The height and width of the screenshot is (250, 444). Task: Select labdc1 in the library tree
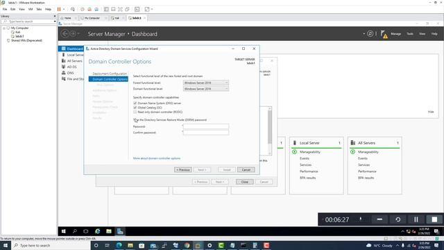point(19,36)
